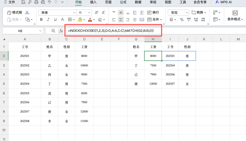Viewport: 246px width, 141px height.
Task: Cut selection with the scissors icon
Action: [27, 13]
